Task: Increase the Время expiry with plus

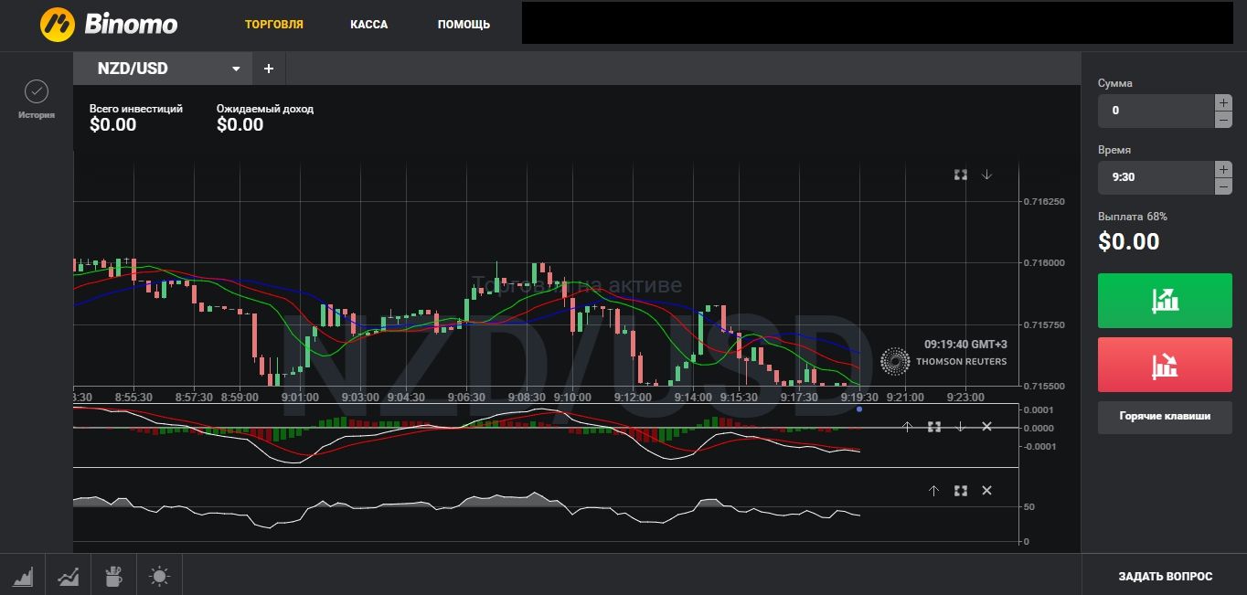Action: [x=1223, y=169]
